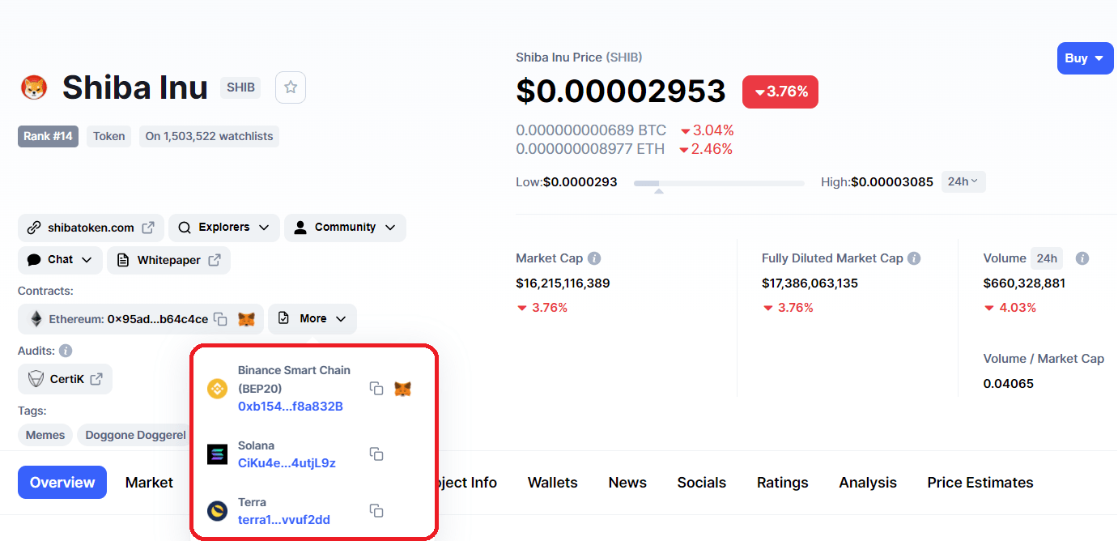
Task: Change the Volume 24h period selector
Action: 1047,258
